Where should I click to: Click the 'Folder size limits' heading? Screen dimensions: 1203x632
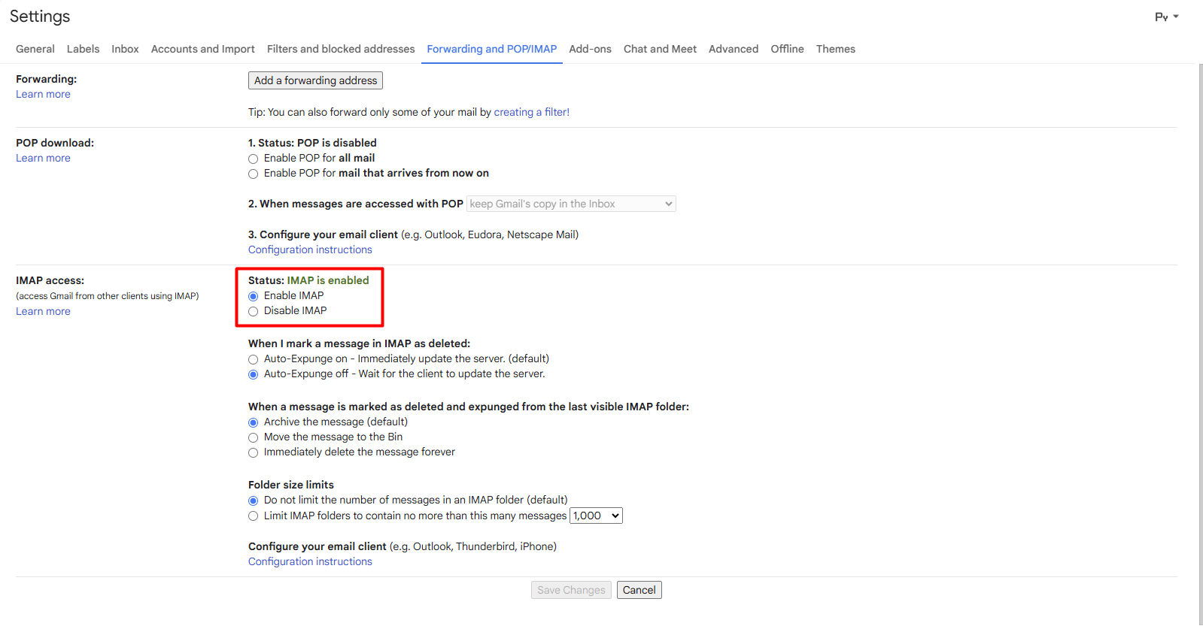click(291, 485)
